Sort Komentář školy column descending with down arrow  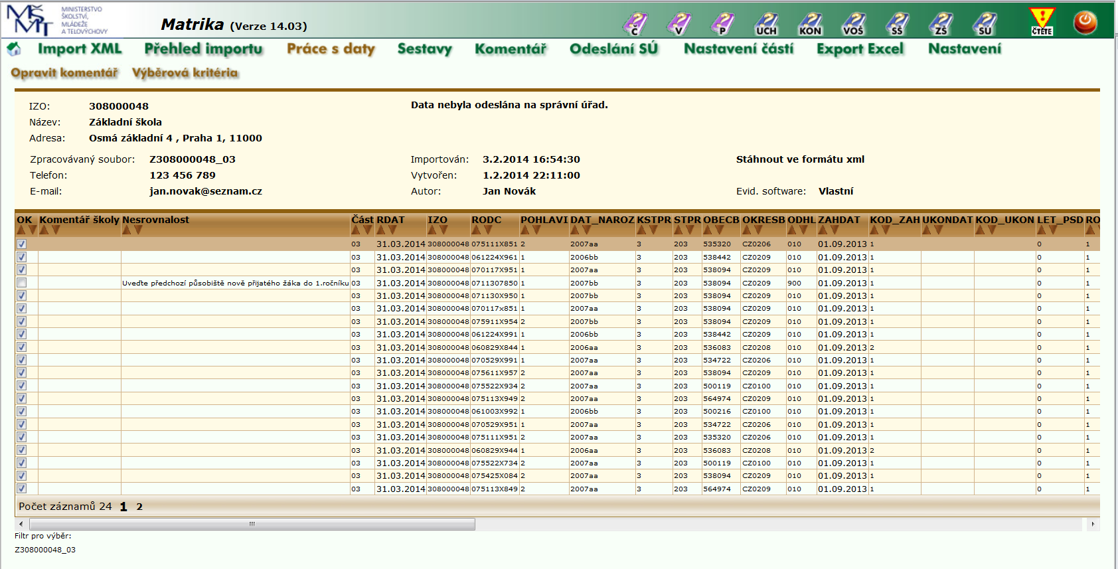(56, 230)
